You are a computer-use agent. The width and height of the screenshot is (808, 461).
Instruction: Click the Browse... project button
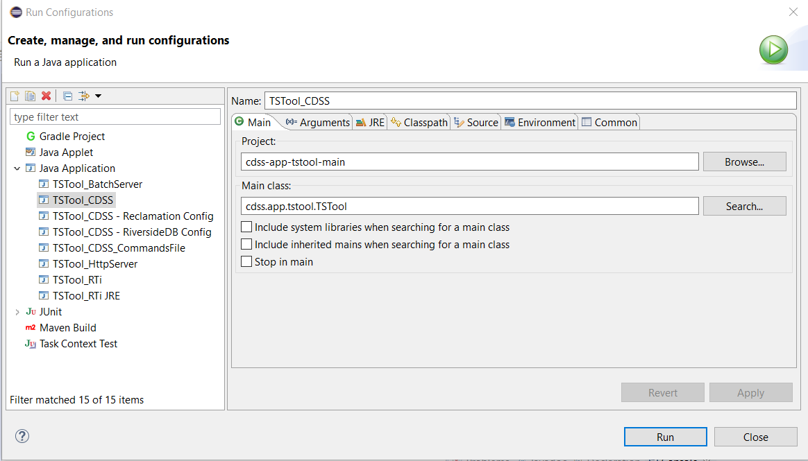pos(745,162)
